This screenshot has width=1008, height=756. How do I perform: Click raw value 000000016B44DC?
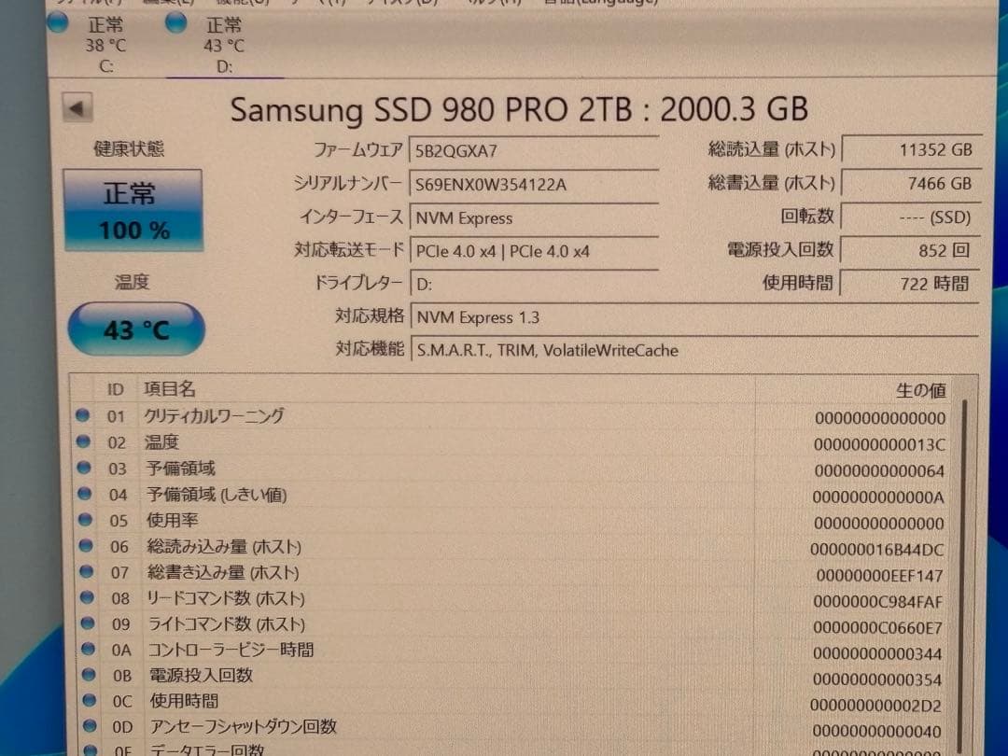(876, 550)
